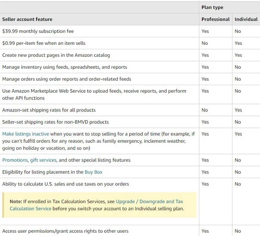Click 'and other special listing features' text
Image resolution: width=260 pixels, height=236 pixels.
click(95, 160)
